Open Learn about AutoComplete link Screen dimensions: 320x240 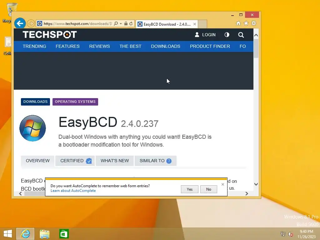pyautogui.click(x=73, y=191)
